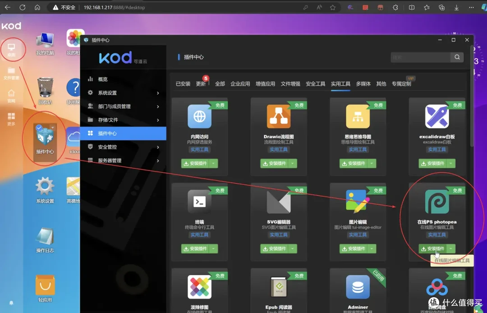Open the 在线PS photopea plugin icon
Viewport: 487px width, 313px height.
pos(437,202)
